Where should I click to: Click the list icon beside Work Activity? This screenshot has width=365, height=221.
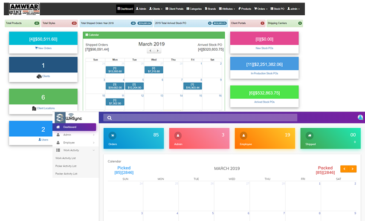58,150
